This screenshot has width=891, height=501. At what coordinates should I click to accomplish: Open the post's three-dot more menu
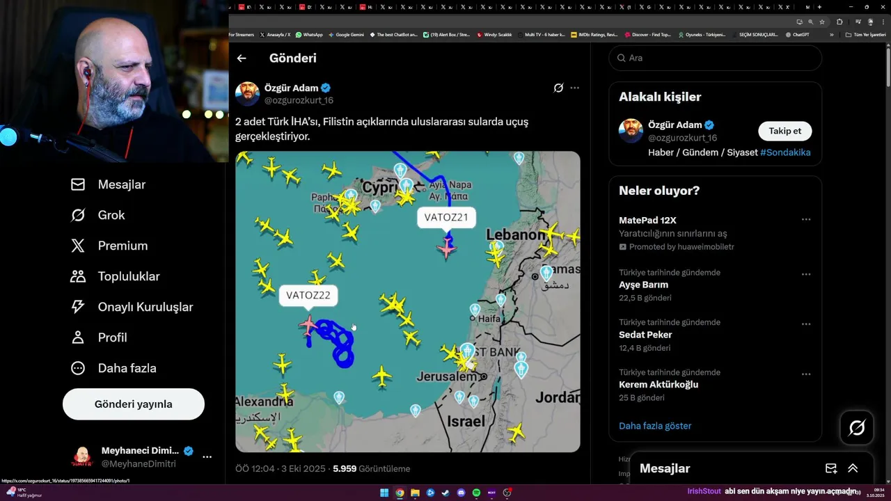point(574,88)
